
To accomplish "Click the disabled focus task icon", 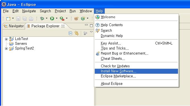I will [x=85, y=33].
